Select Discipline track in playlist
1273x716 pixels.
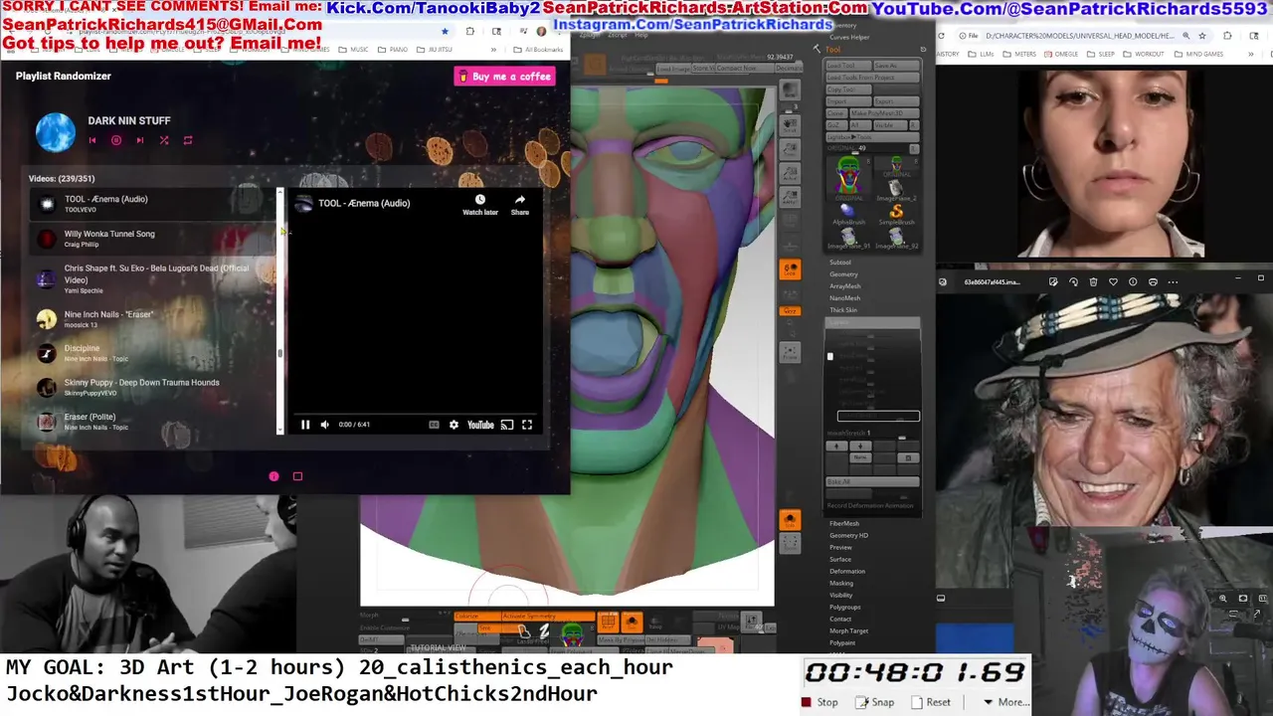[x=152, y=353]
